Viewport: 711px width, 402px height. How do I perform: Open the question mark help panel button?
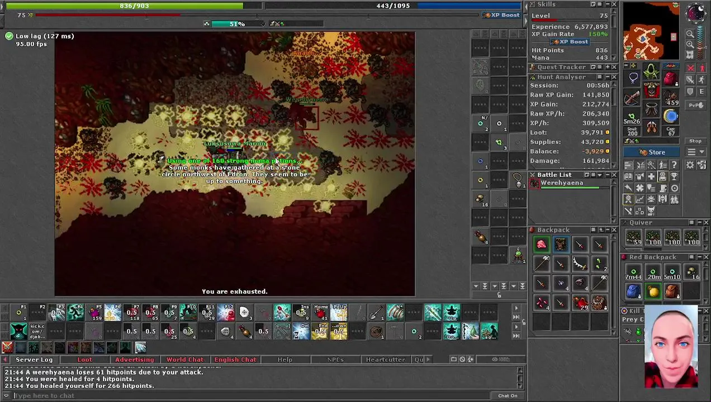point(674,164)
